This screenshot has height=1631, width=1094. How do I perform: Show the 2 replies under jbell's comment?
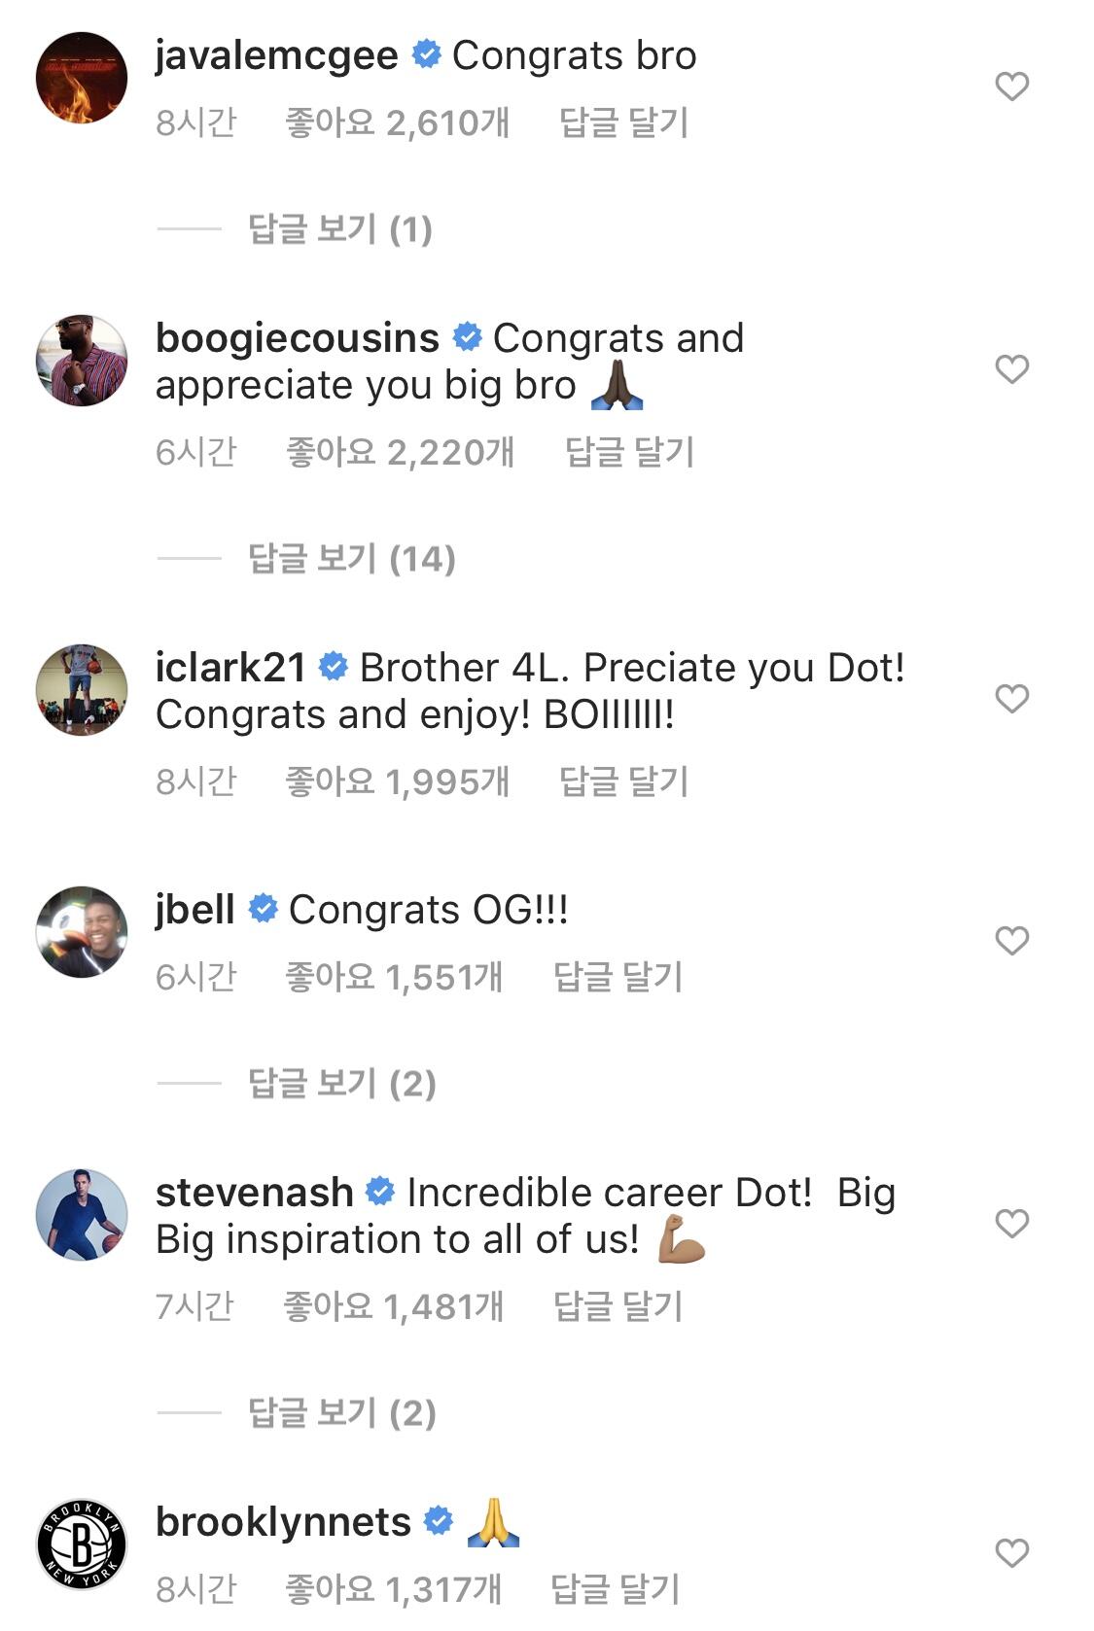click(341, 1083)
